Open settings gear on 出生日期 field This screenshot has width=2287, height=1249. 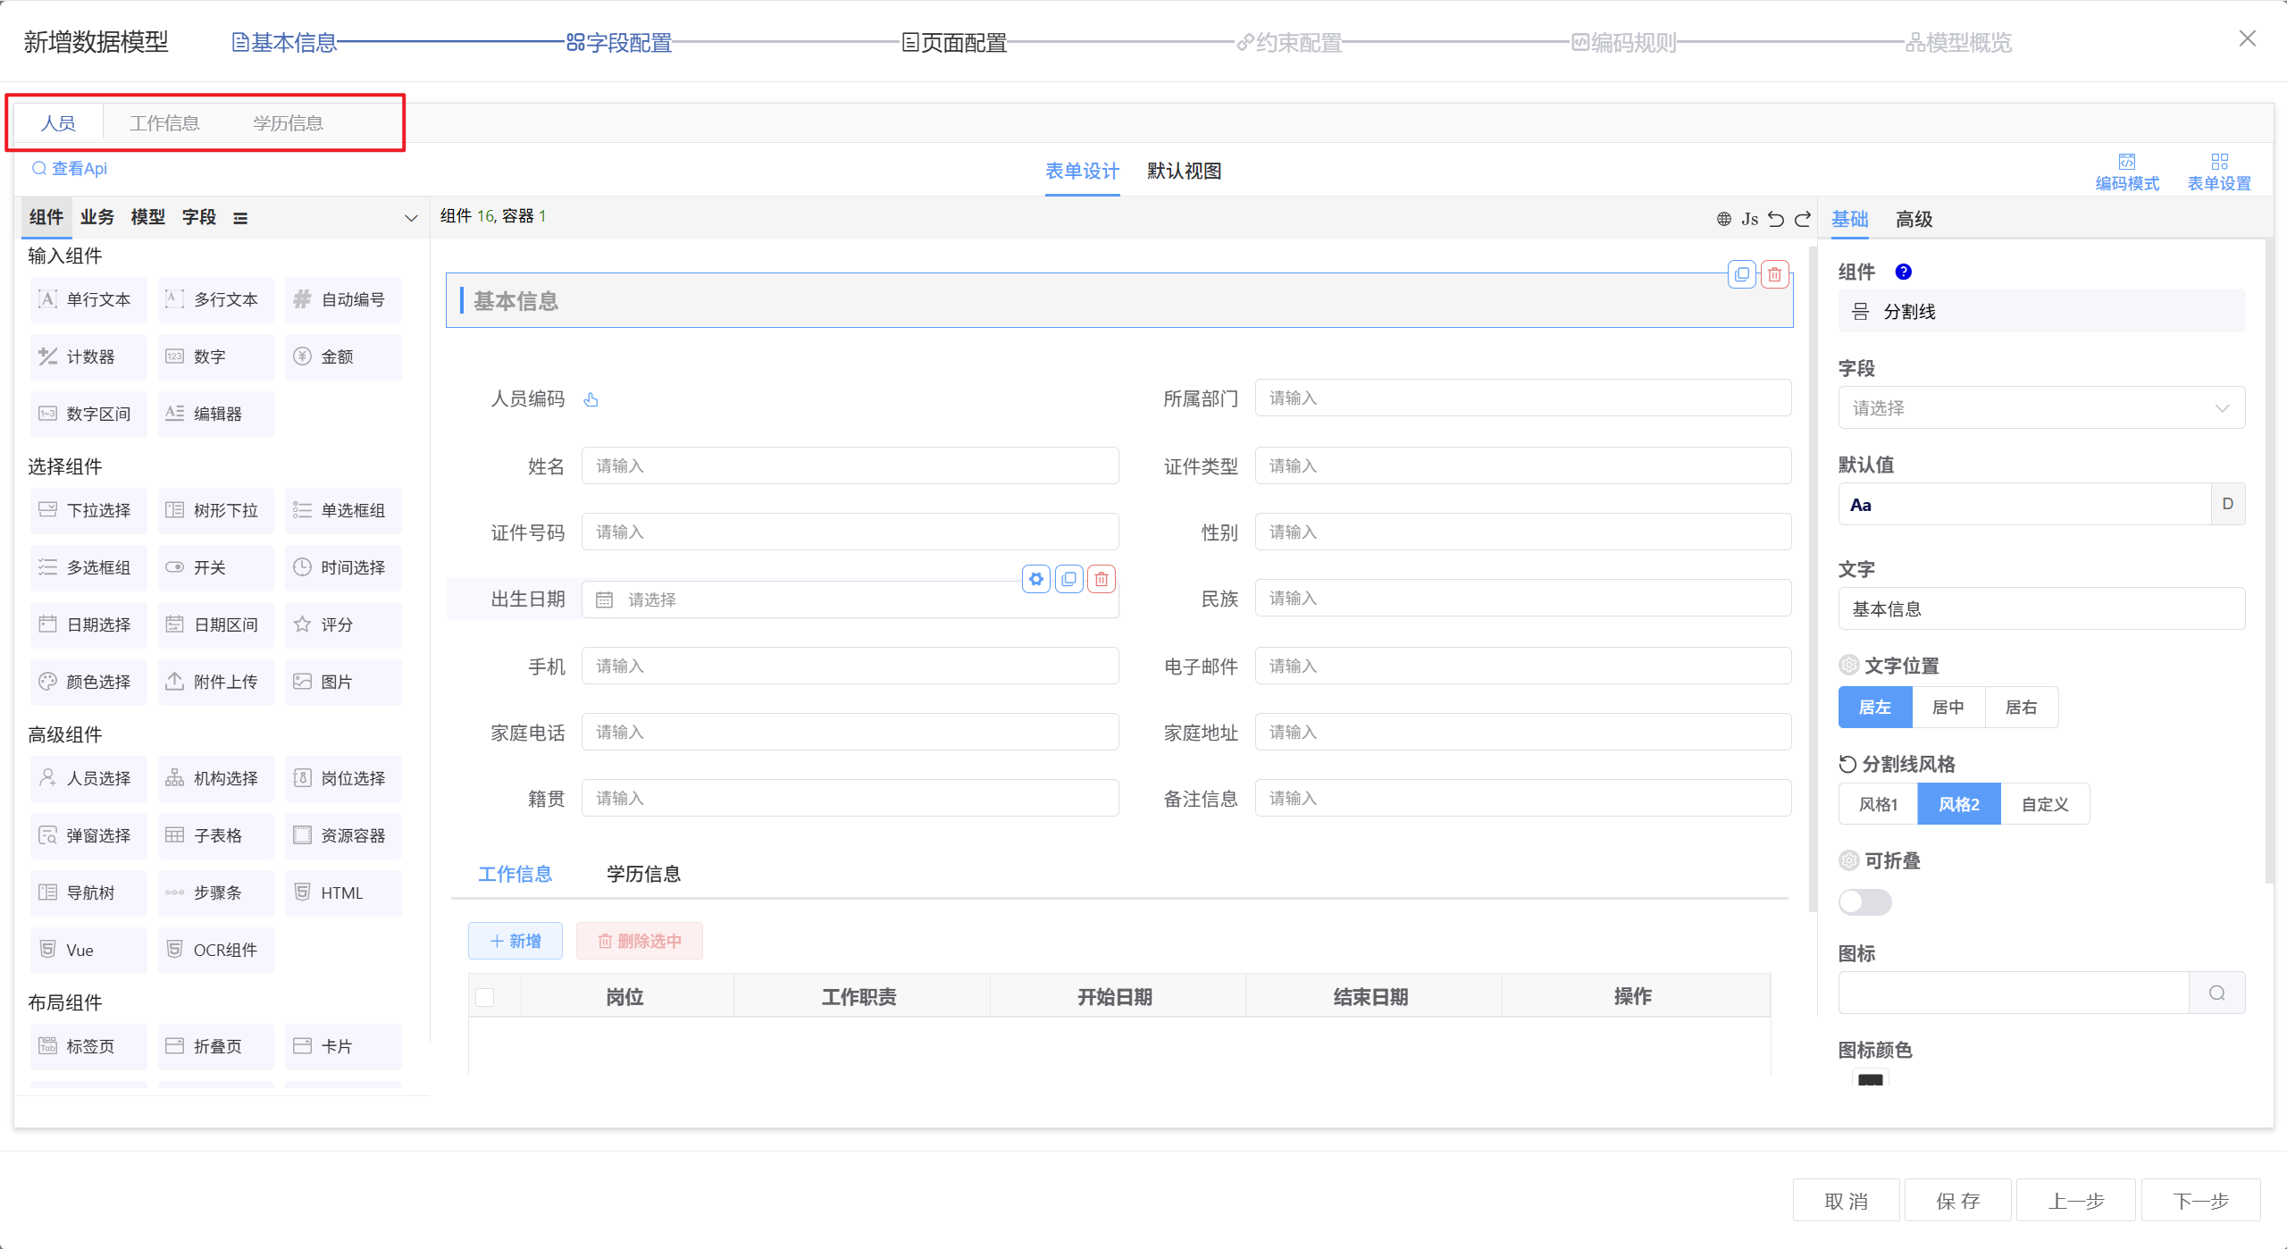click(1035, 579)
